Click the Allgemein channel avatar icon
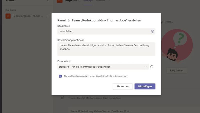 [x=59, y=1]
